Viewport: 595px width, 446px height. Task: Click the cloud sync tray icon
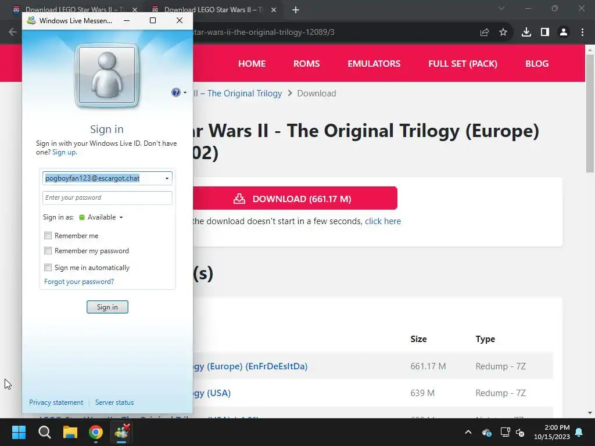click(x=487, y=432)
